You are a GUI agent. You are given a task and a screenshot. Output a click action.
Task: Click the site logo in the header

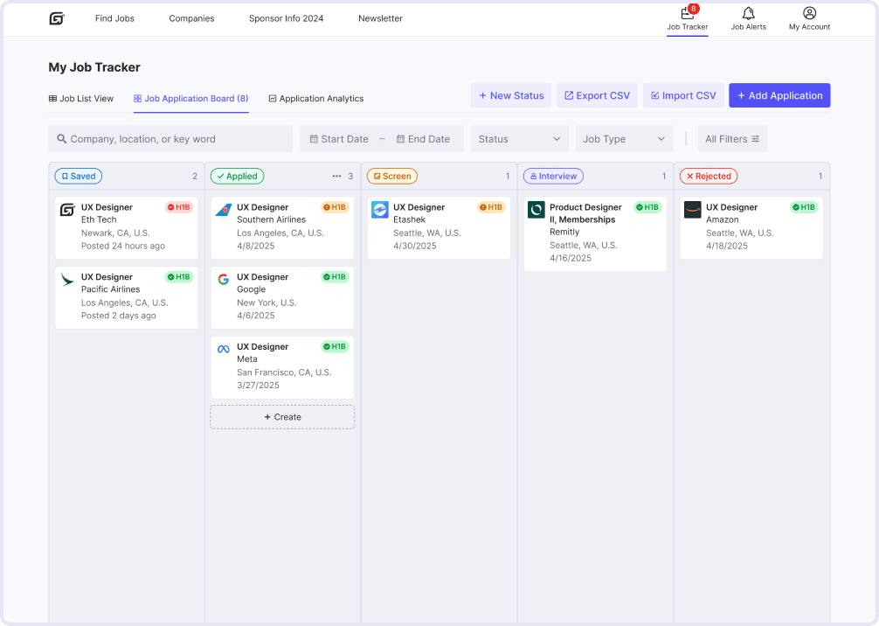57,18
